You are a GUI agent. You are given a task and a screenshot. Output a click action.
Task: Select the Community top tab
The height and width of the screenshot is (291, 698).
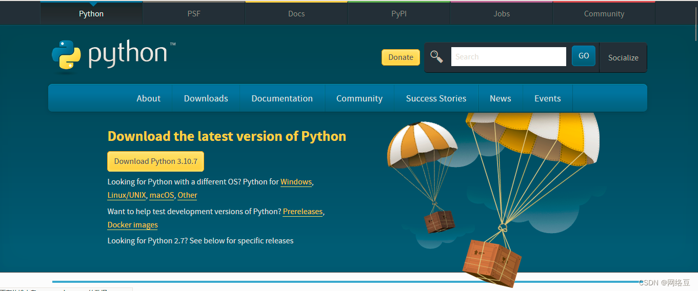(604, 14)
